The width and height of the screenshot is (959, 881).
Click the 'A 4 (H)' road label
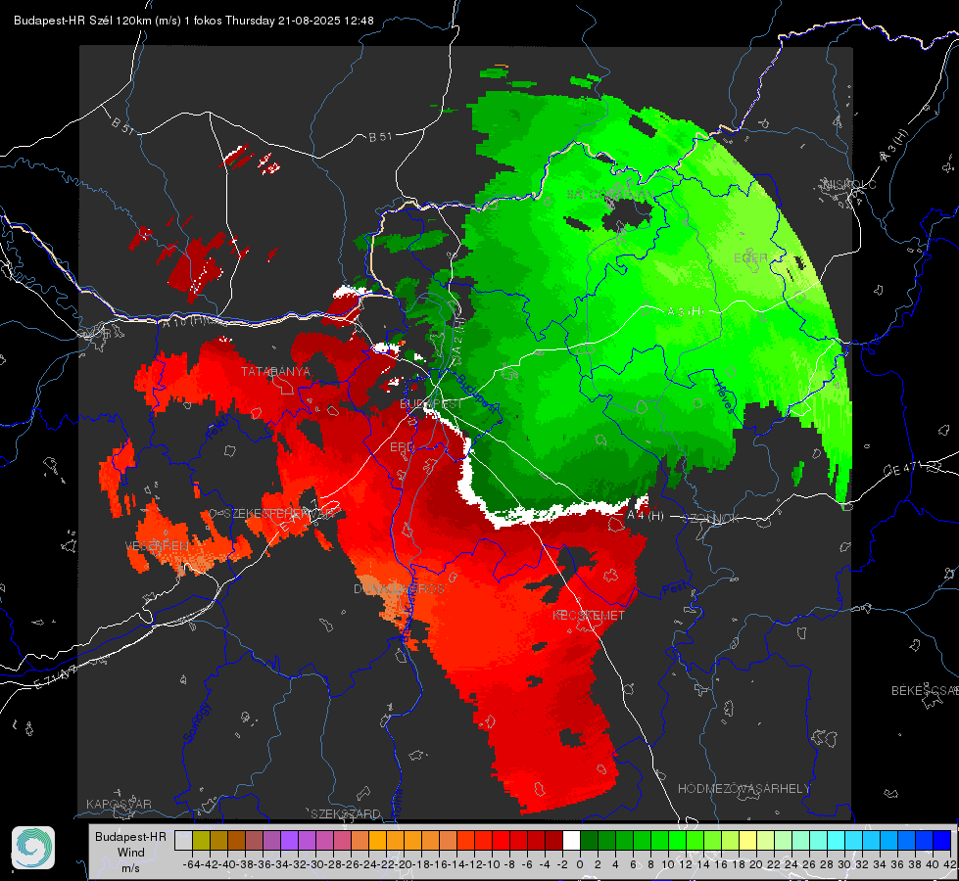646,516
